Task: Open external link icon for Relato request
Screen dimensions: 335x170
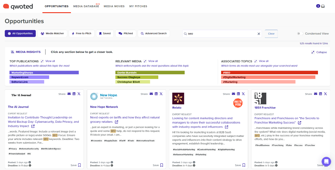Action: pos(226,127)
